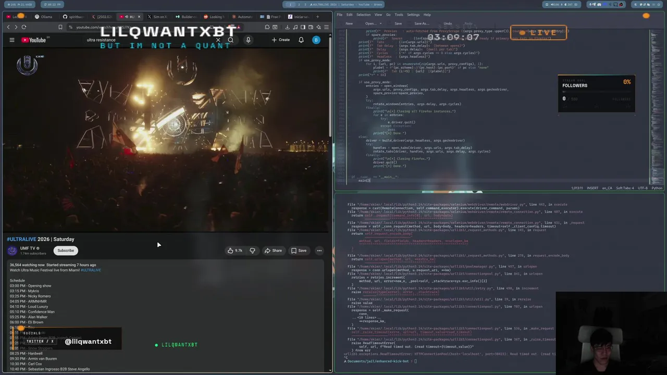Save the file via Save toolbar button
667x375 pixels.
point(398,23)
